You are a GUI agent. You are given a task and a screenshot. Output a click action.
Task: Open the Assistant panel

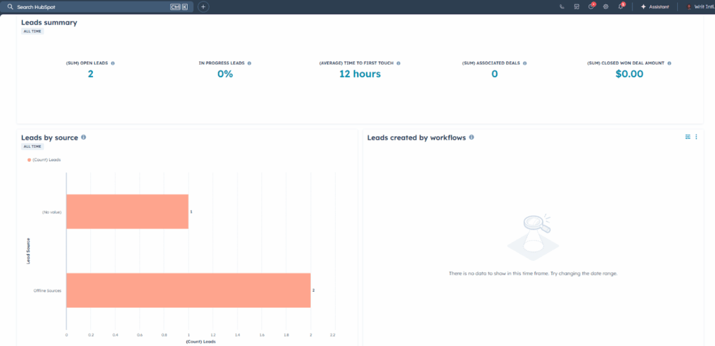[654, 6]
